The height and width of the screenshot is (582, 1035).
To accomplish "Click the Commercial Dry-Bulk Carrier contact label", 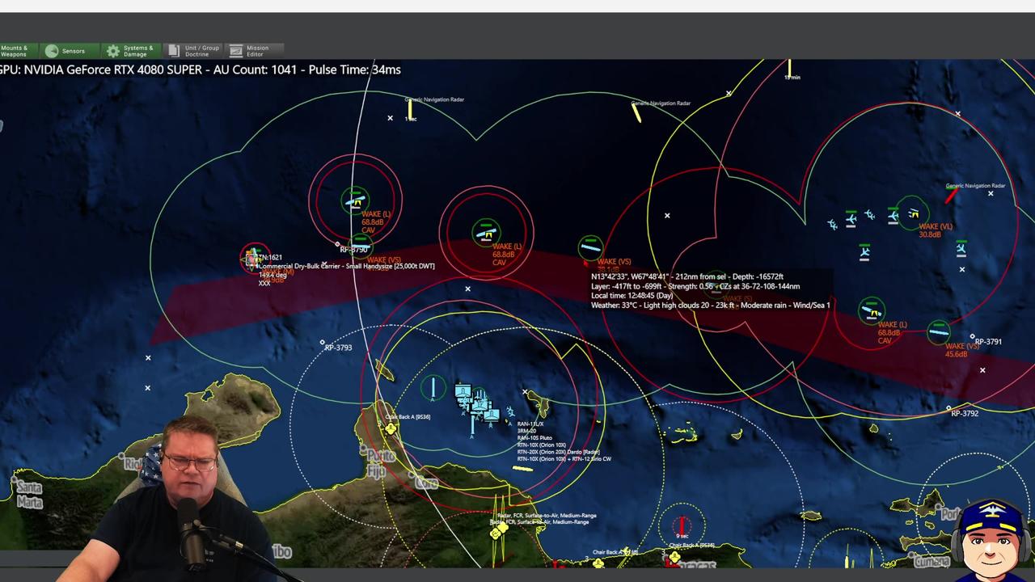I will pyautogui.click(x=346, y=266).
